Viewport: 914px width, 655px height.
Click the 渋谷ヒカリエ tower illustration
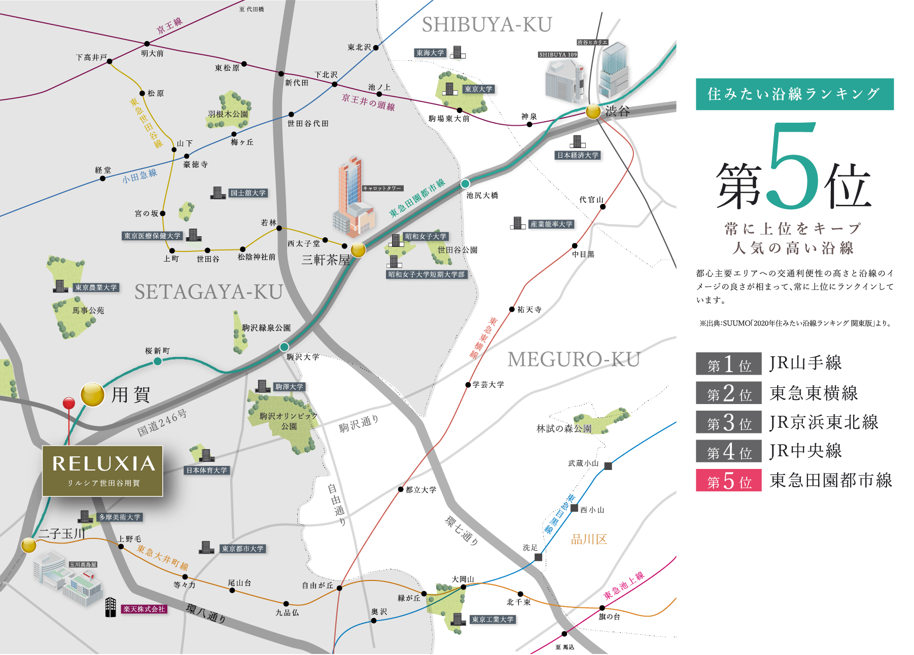(613, 70)
